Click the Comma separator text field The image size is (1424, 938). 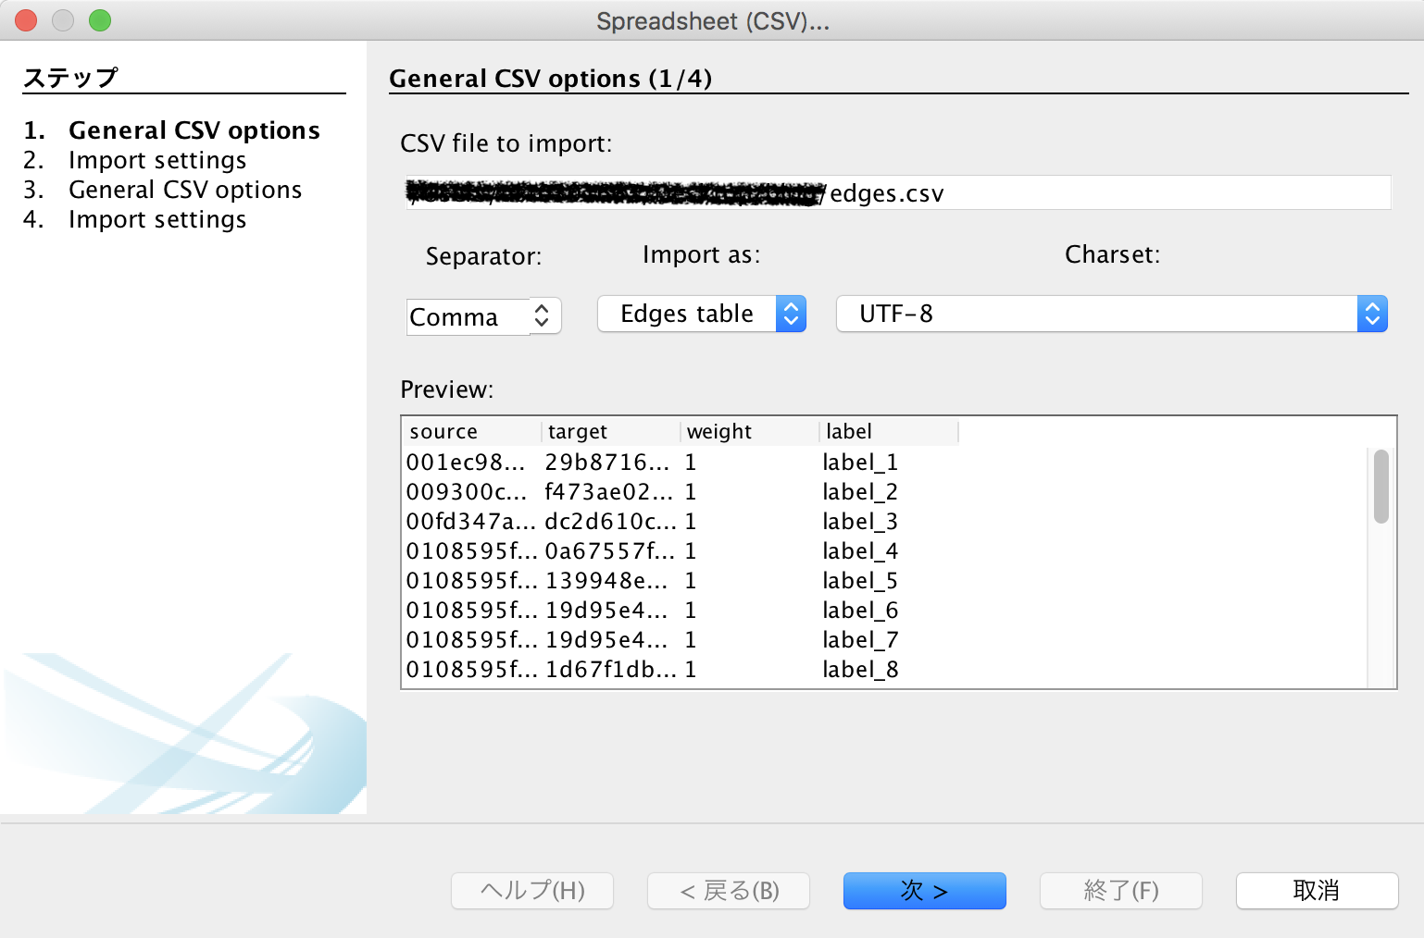pos(468,317)
